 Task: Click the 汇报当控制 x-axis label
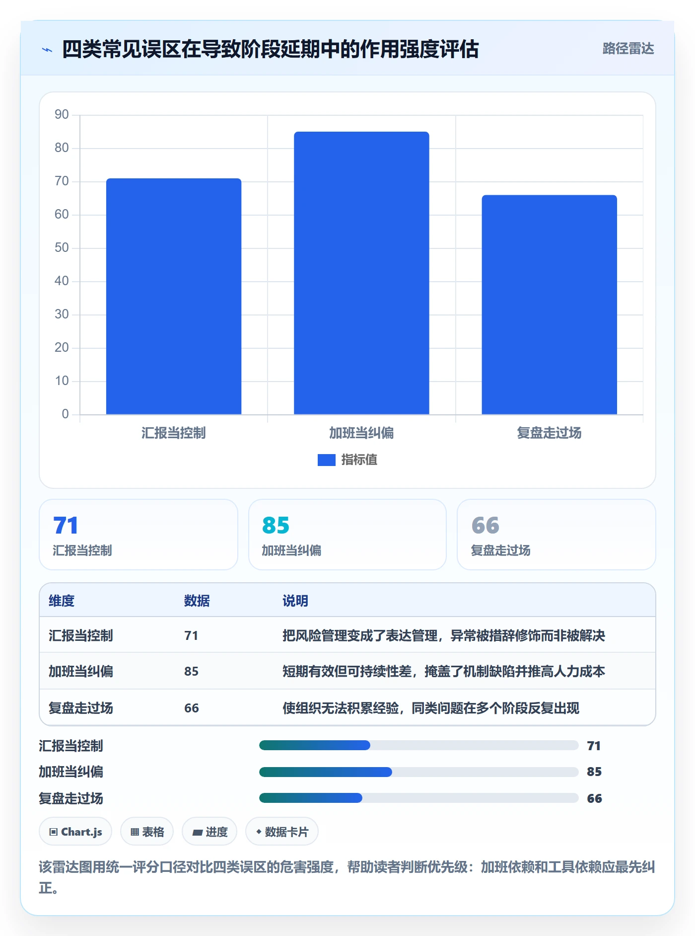tap(174, 433)
